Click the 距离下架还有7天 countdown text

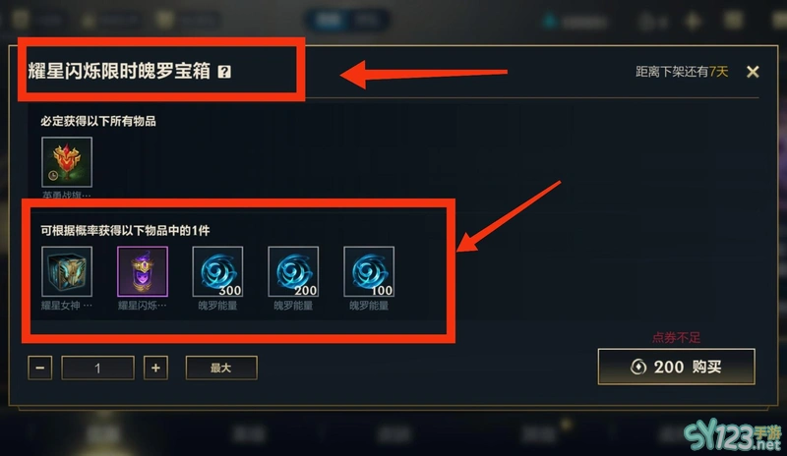pos(682,72)
